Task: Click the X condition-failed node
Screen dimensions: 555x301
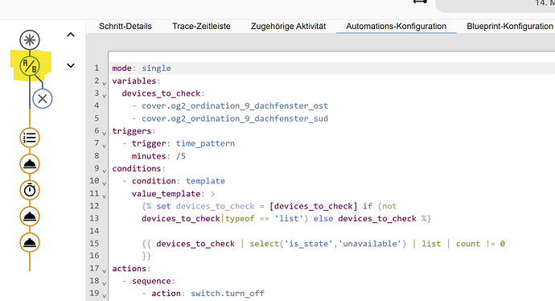Action: point(43,98)
